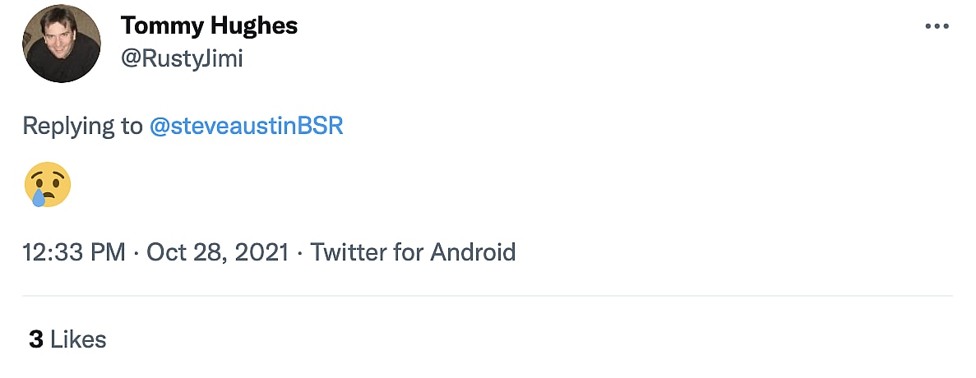976x378 pixels.
Task: Click the display name Tommy Hughes
Action: 209,25
